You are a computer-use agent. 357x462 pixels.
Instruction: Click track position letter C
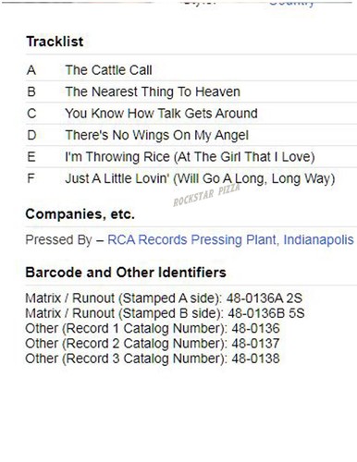point(31,114)
